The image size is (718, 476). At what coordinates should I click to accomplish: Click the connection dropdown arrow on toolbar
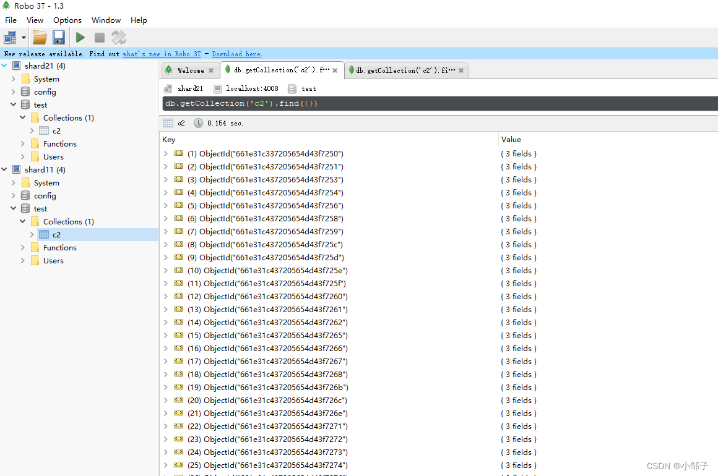tap(24, 37)
